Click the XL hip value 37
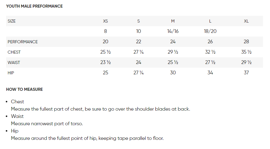Viewport: 270px width, 149px height. (246, 73)
